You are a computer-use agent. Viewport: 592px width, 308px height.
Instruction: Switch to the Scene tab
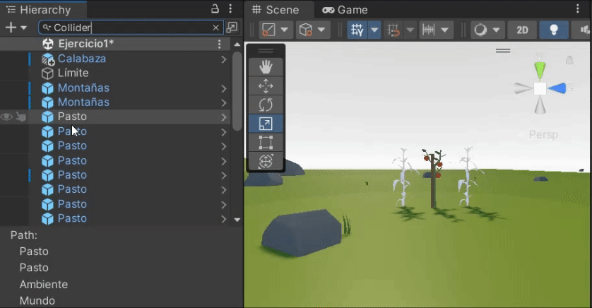(x=276, y=10)
